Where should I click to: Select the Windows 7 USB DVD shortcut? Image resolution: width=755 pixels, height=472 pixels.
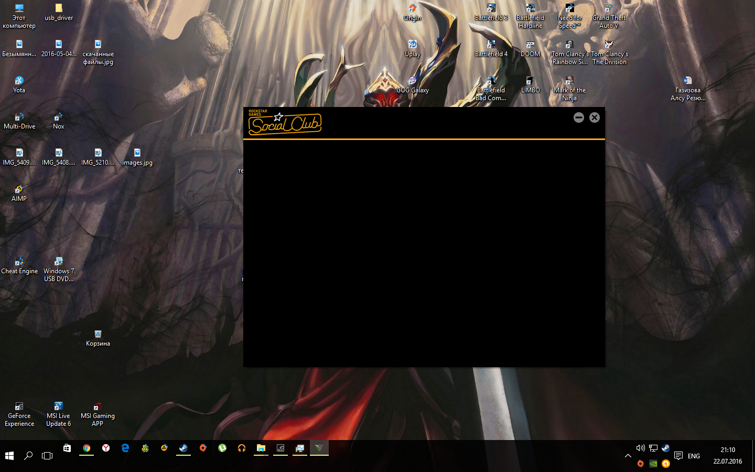59,270
